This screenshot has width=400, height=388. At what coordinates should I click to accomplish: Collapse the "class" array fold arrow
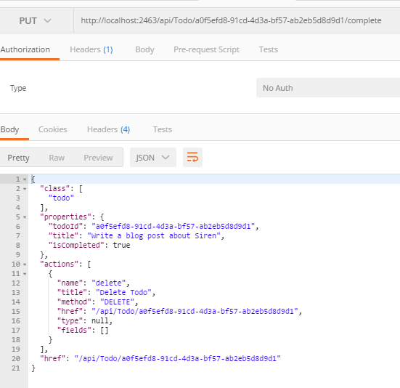tap(25, 189)
